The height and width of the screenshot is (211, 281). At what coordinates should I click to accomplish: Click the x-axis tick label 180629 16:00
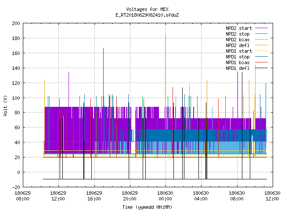click(x=94, y=196)
